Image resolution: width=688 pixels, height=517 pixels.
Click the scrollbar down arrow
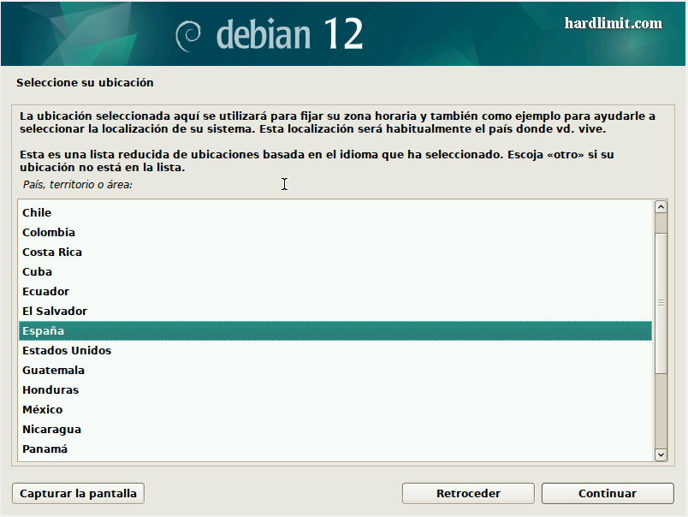coord(661,455)
